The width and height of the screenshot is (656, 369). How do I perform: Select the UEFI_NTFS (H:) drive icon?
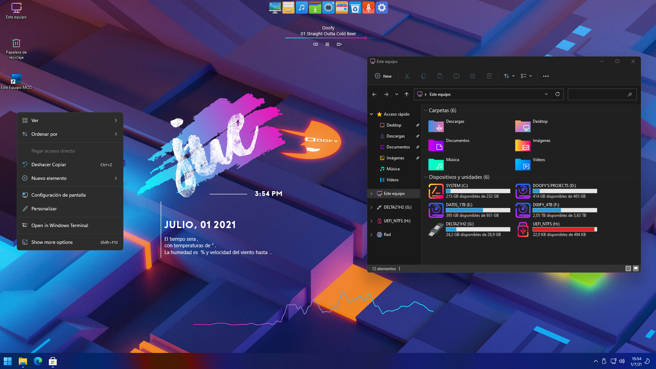pos(523,229)
